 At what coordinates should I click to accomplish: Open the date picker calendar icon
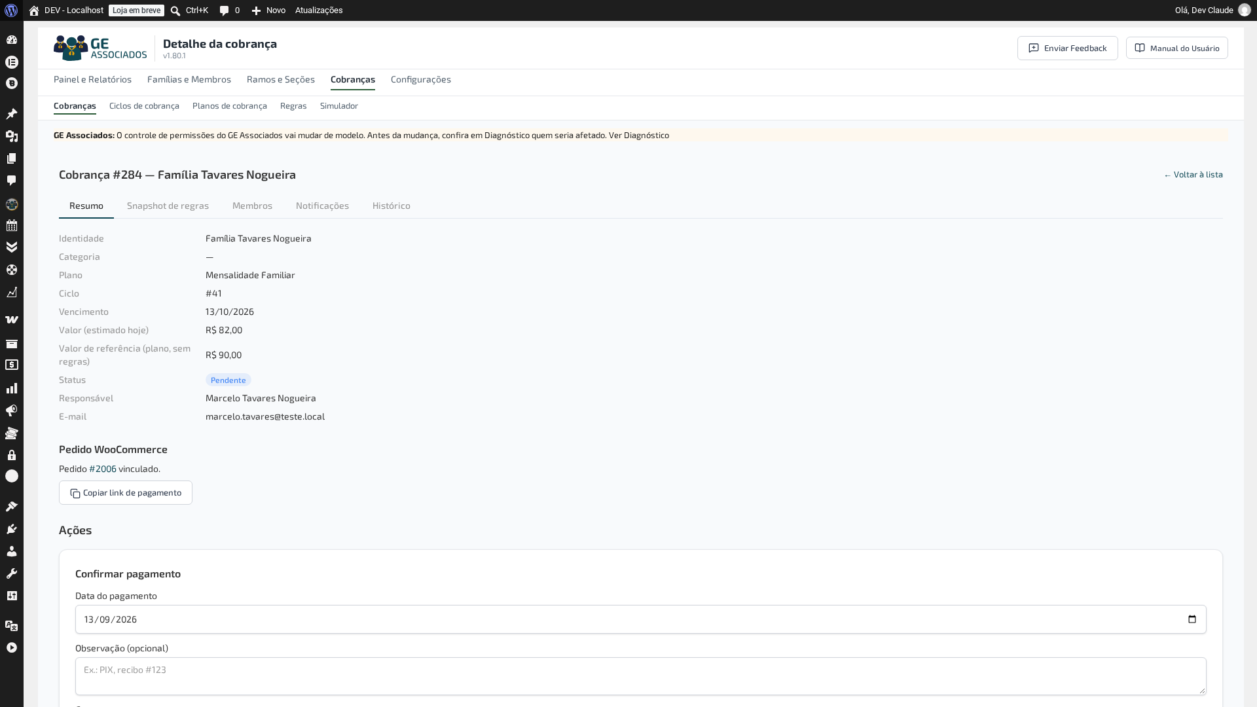1192,619
